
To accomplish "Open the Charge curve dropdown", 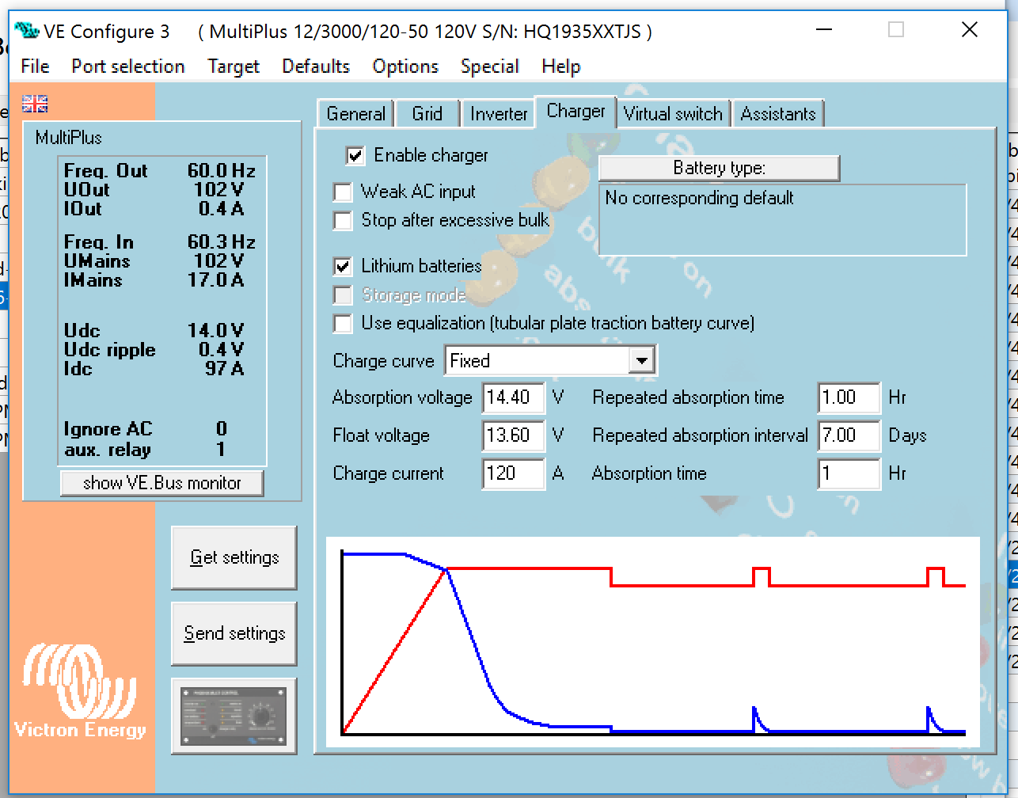I will click(641, 361).
